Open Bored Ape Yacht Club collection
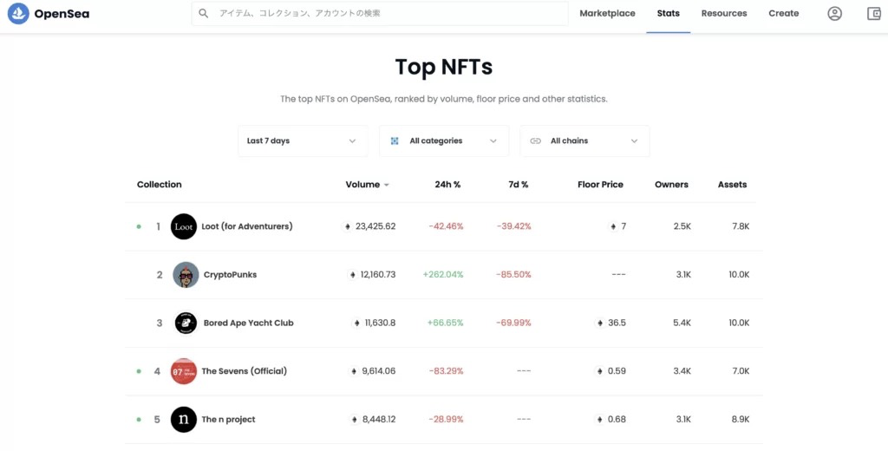The image size is (888, 451). 249,323
